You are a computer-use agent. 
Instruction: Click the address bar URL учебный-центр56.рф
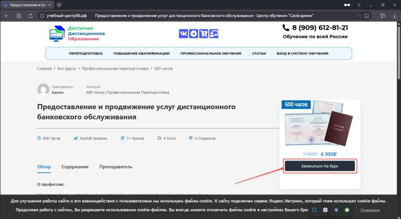67,16
